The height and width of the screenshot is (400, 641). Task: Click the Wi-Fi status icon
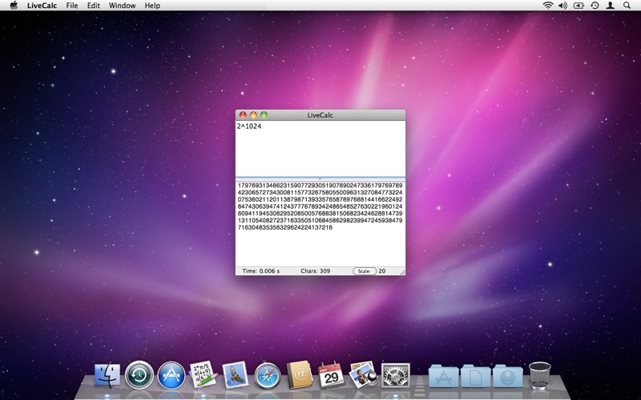tap(548, 6)
